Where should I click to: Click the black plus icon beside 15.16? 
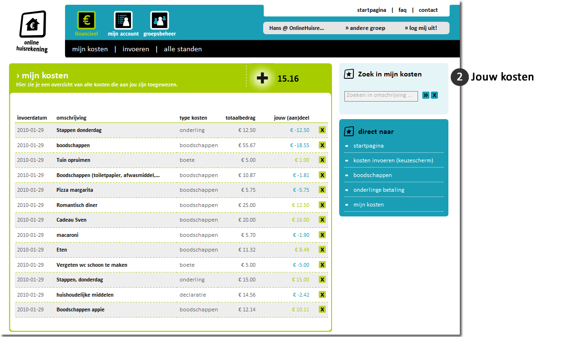262,78
